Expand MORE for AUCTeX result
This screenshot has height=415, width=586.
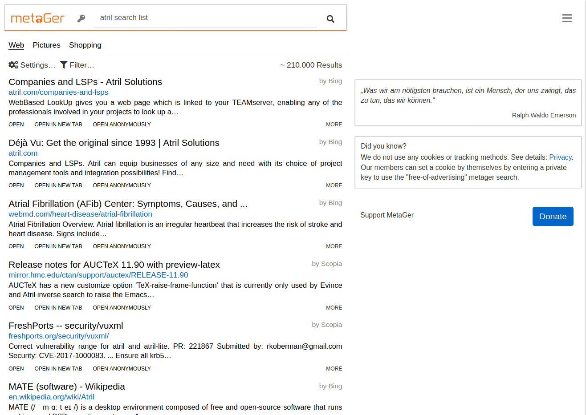point(334,308)
